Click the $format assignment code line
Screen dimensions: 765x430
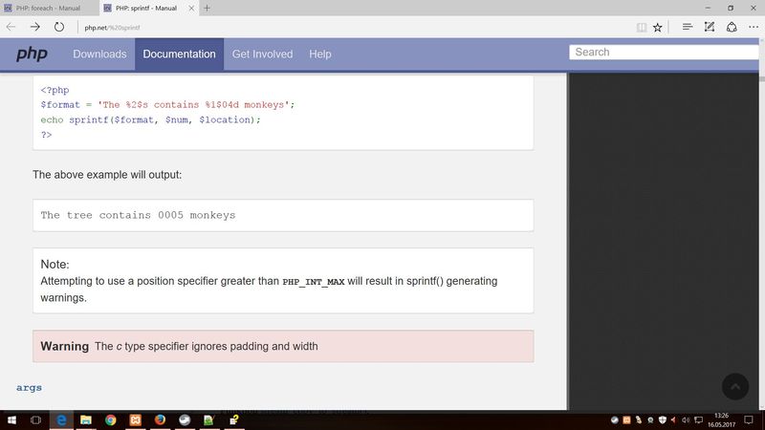click(168, 105)
